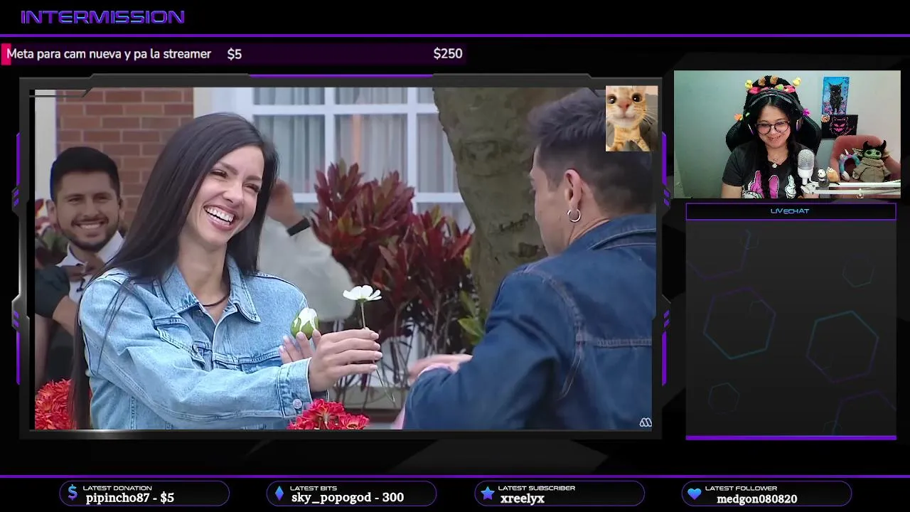Viewport: 910px width, 512px height.
Task: Click the 'LATEST SUBSCRIBER' label
Action: coord(537,488)
